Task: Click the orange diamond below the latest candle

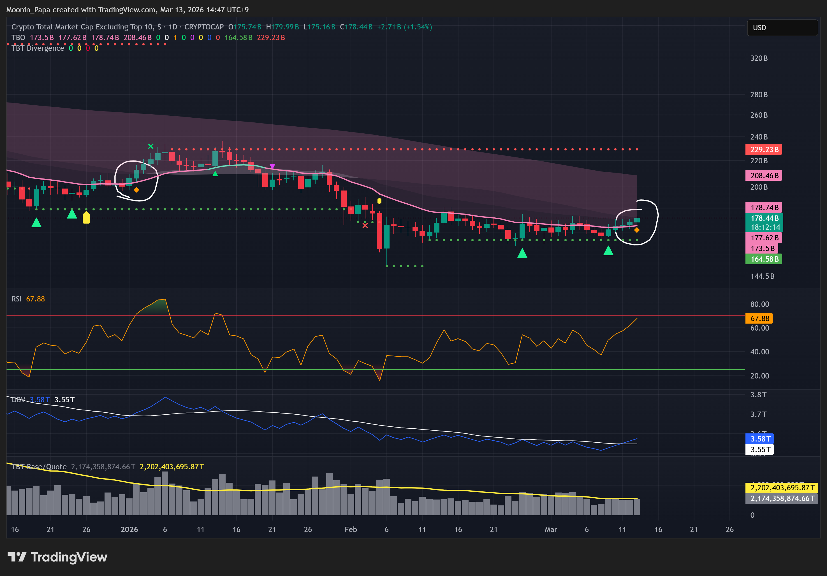Action: coord(636,230)
